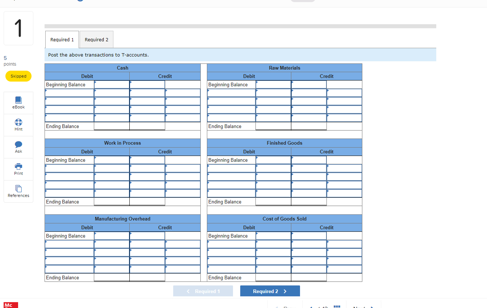Click the Cash account header
This screenshot has width=487, height=308.
(x=122, y=68)
